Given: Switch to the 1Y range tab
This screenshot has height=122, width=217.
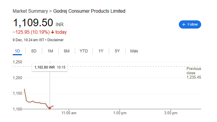Looking at the screenshot, I should [x=101, y=51].
